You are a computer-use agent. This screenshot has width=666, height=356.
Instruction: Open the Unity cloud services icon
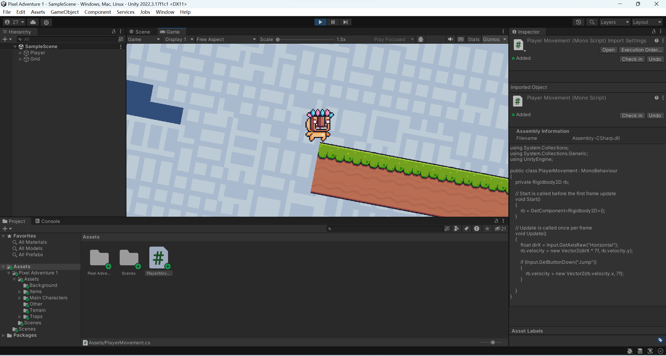(33, 22)
